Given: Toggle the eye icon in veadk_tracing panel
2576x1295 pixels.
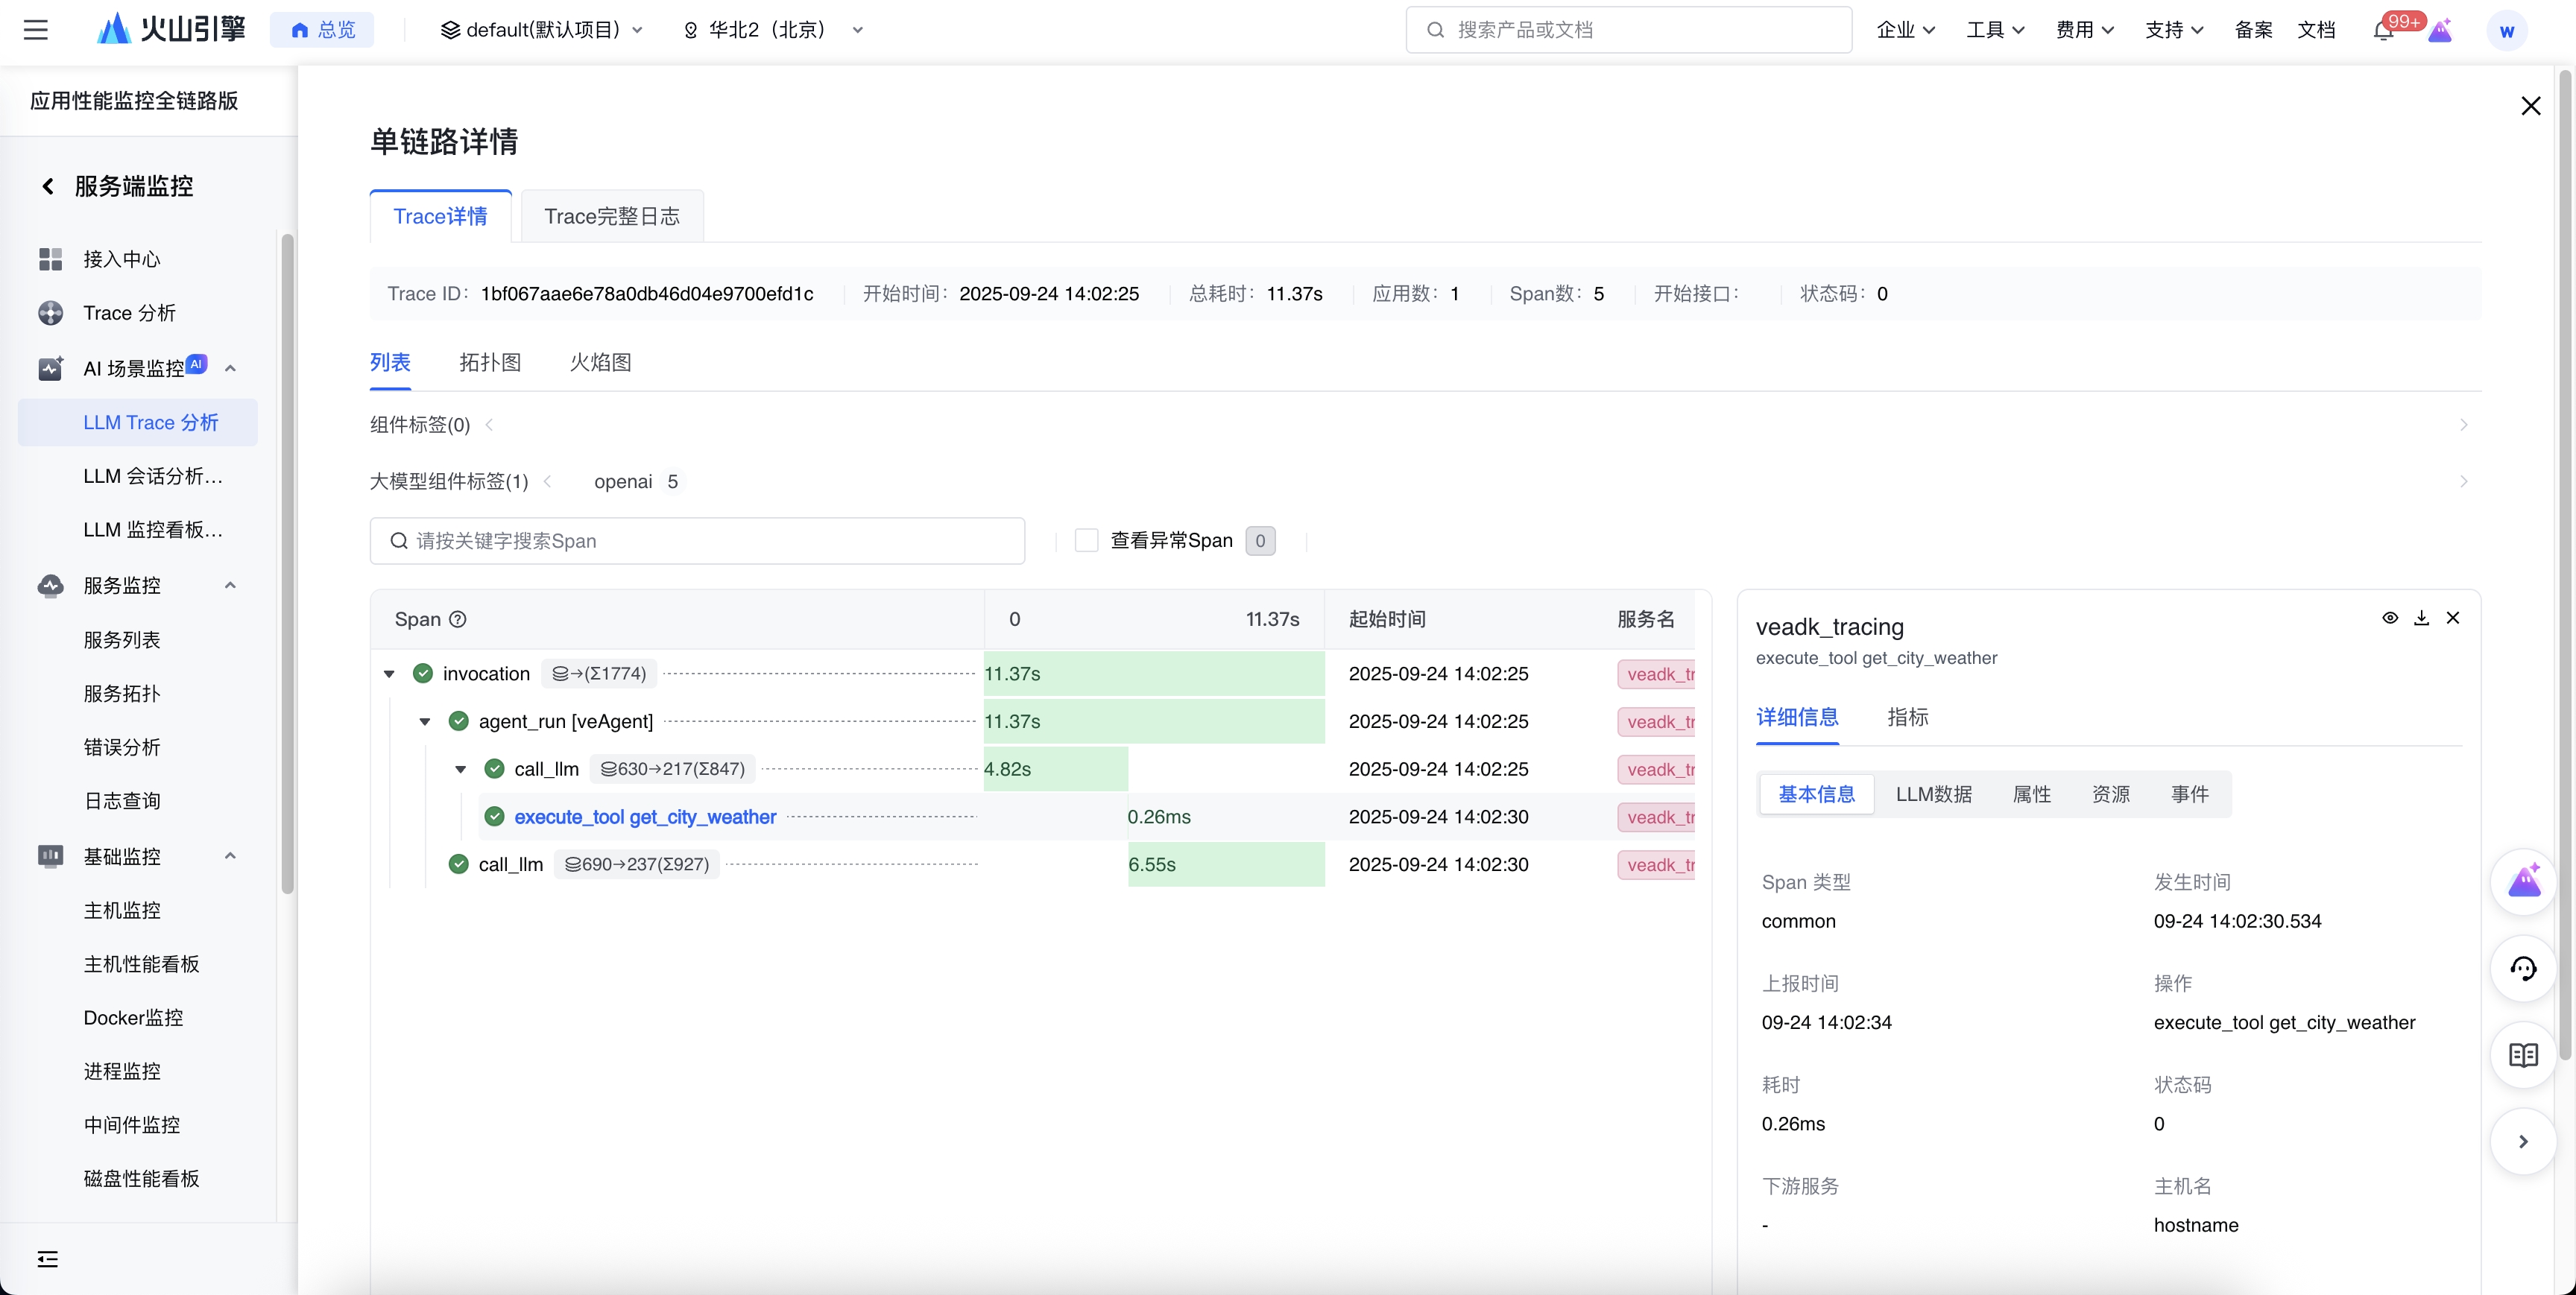Looking at the screenshot, I should pyautogui.click(x=2390, y=618).
